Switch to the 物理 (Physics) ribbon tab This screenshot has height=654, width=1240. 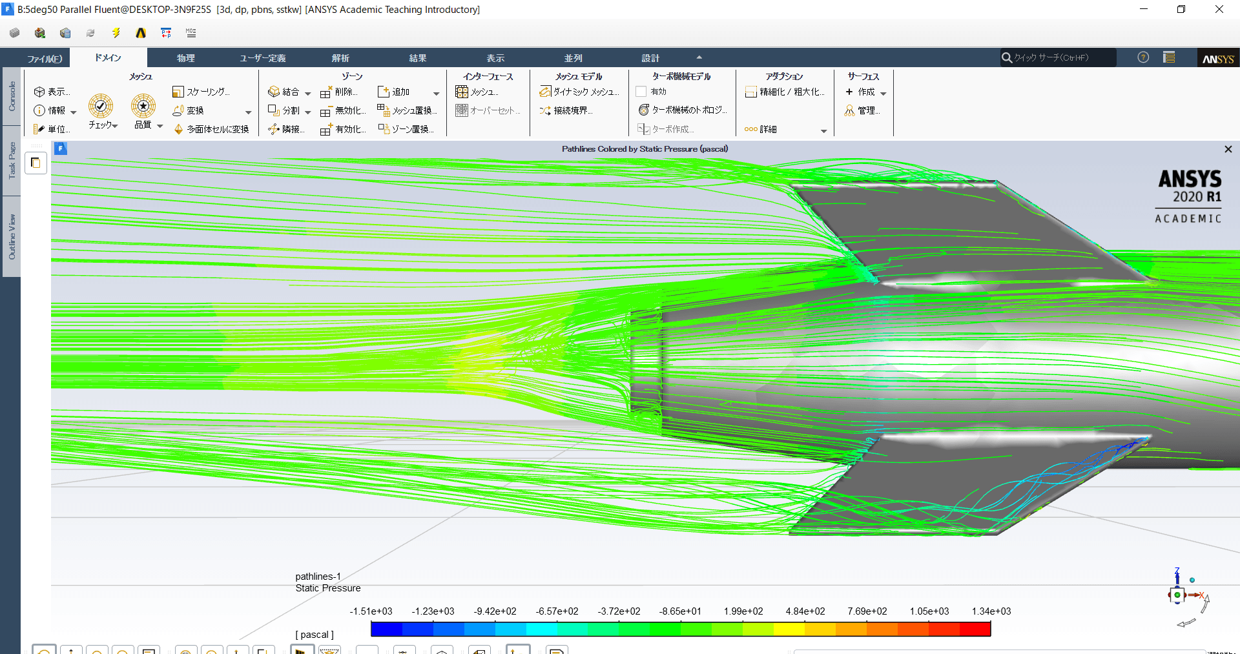186,58
